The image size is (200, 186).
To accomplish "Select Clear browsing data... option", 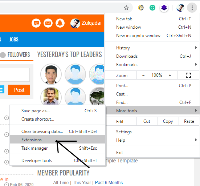I will pos(57,132).
